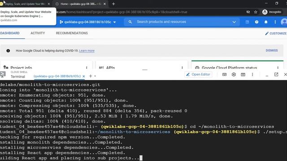This screenshot has width=287, height=161.
Task: Click the APIs card title
Action: (110, 68)
